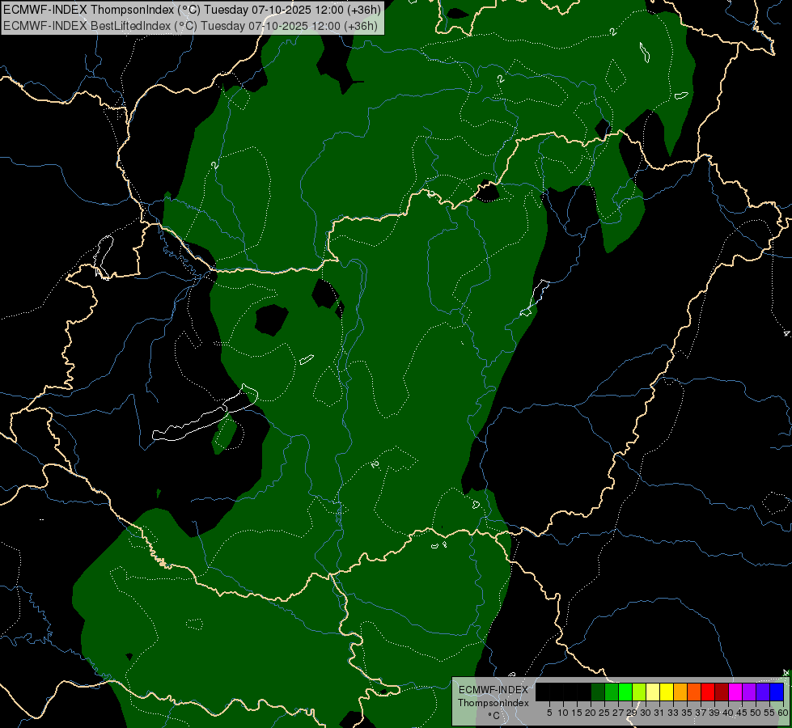
Task: Click legend tick value '50'
Action: [x=755, y=713]
